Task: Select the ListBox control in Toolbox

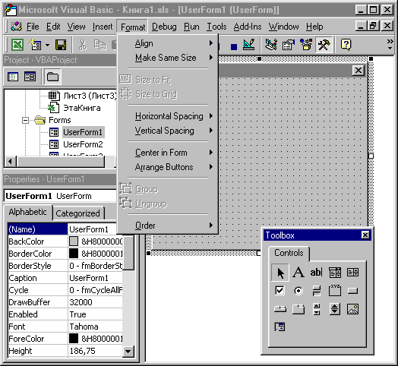Action: click(353, 273)
